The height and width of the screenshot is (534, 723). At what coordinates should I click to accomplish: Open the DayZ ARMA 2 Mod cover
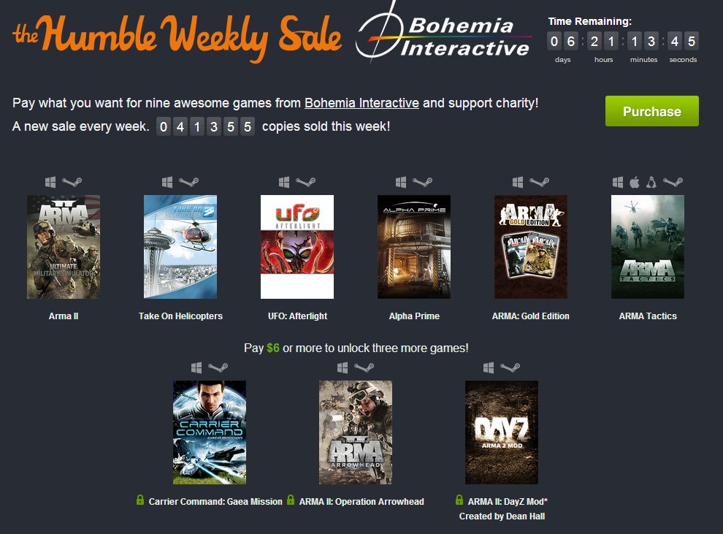502,432
